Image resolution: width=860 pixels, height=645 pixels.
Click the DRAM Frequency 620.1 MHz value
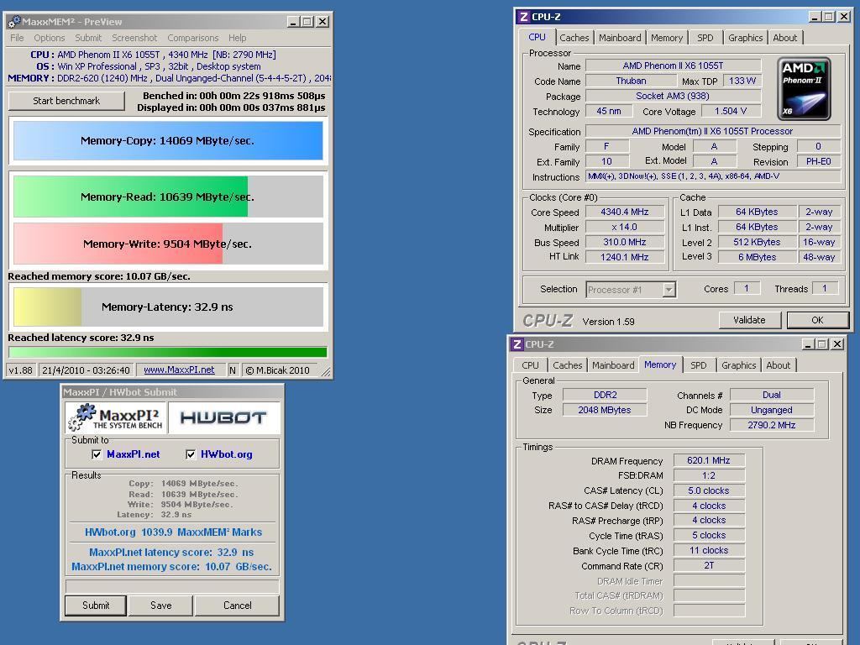pyautogui.click(x=709, y=461)
